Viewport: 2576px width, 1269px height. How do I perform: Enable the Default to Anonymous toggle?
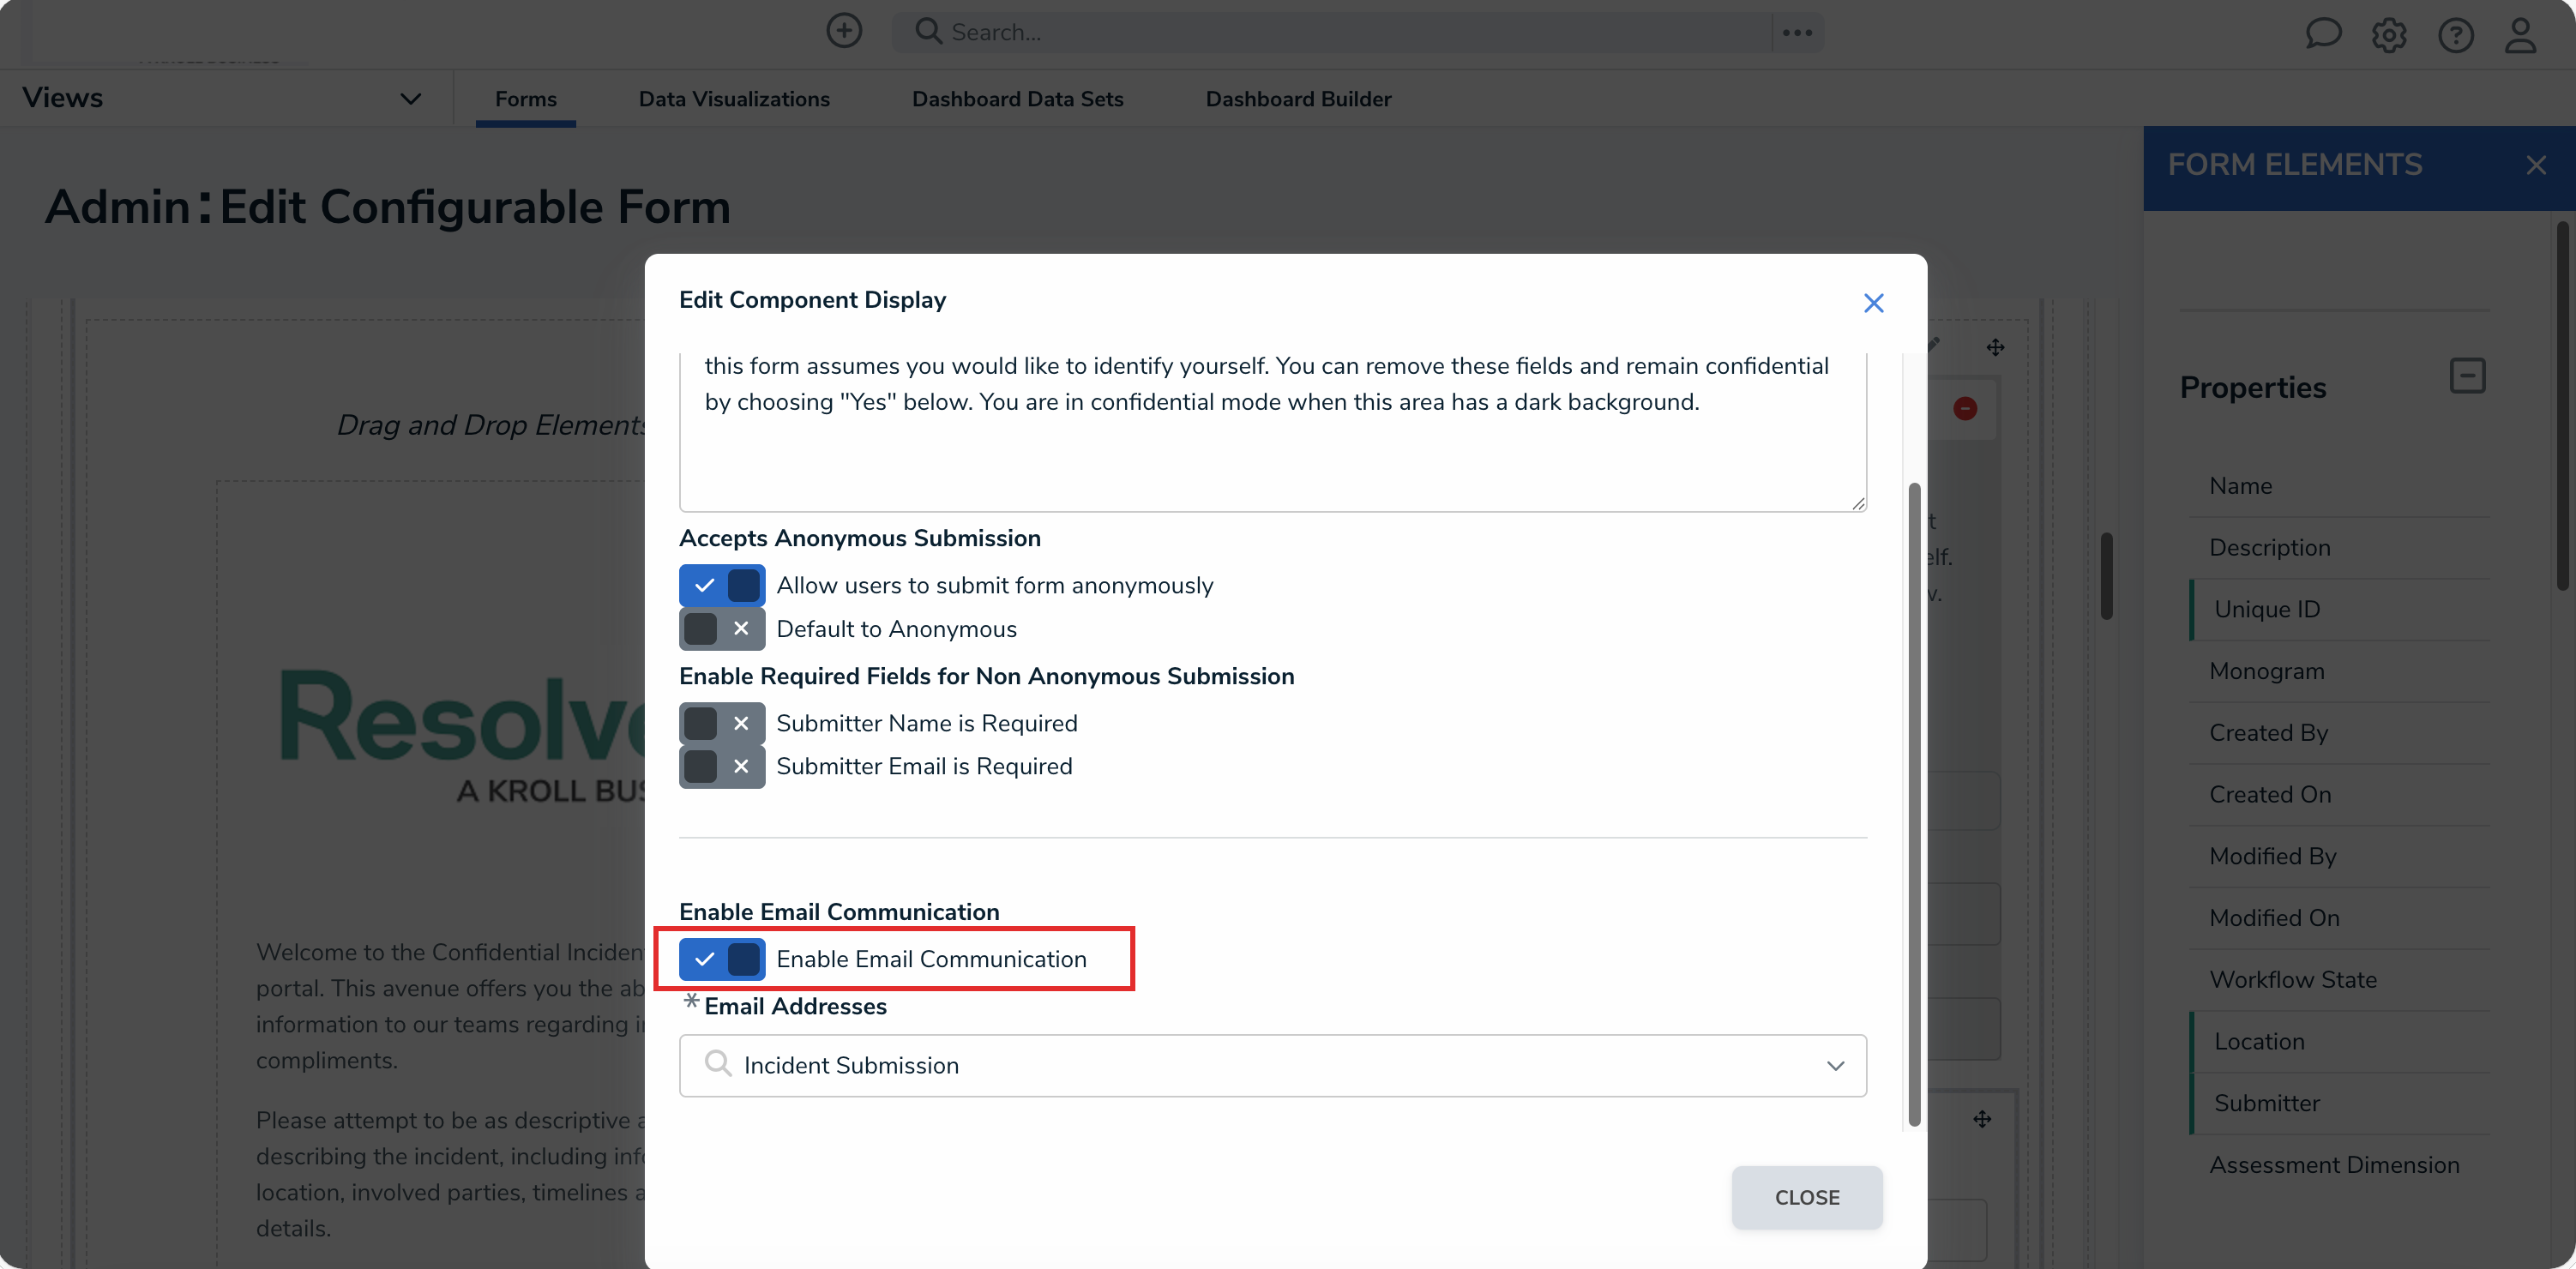(721, 628)
